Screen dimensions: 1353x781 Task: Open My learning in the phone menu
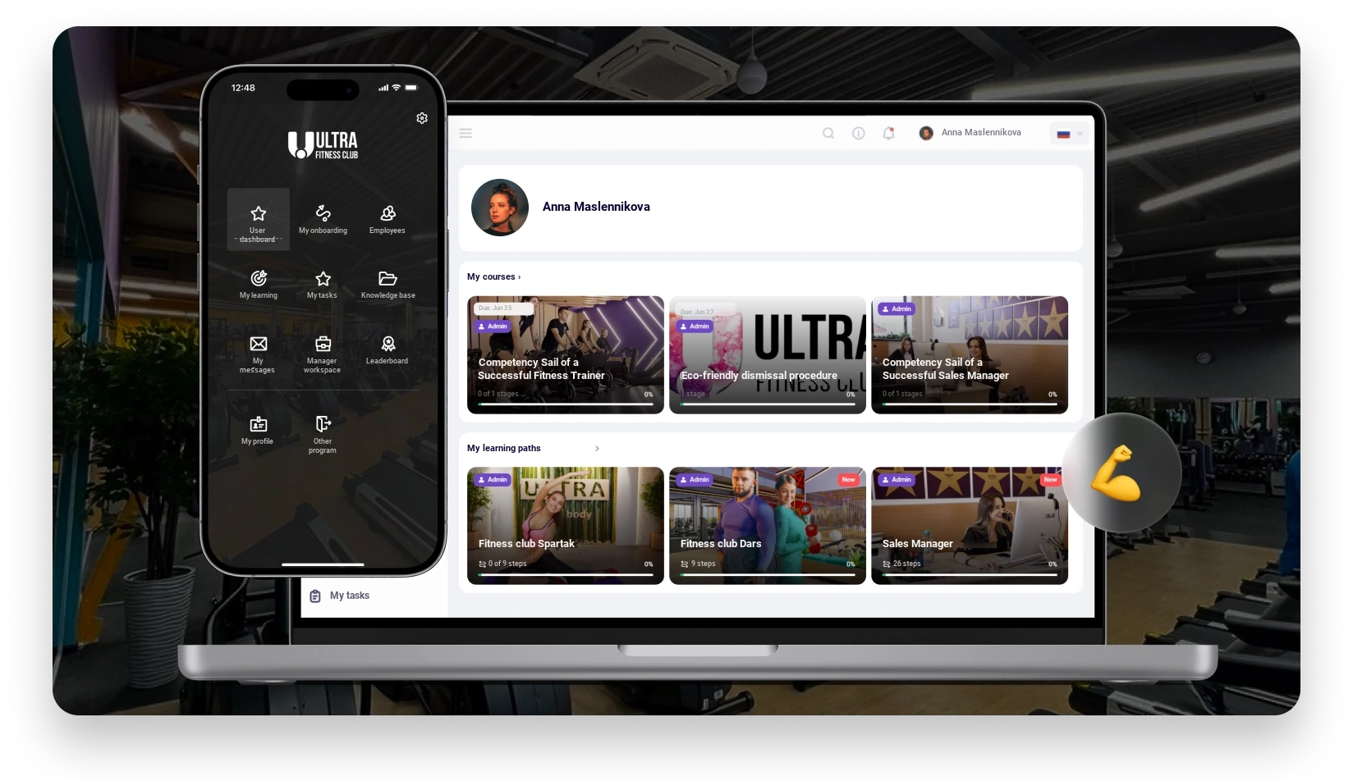click(x=259, y=285)
